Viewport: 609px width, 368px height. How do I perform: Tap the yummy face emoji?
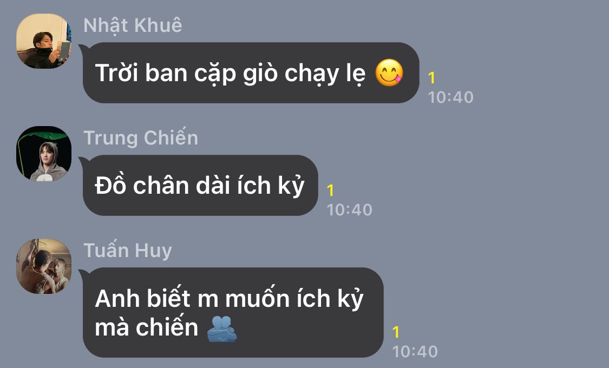389,73
